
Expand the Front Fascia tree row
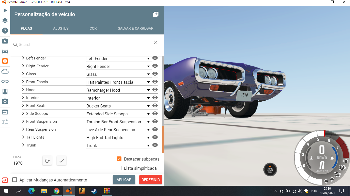23,82
